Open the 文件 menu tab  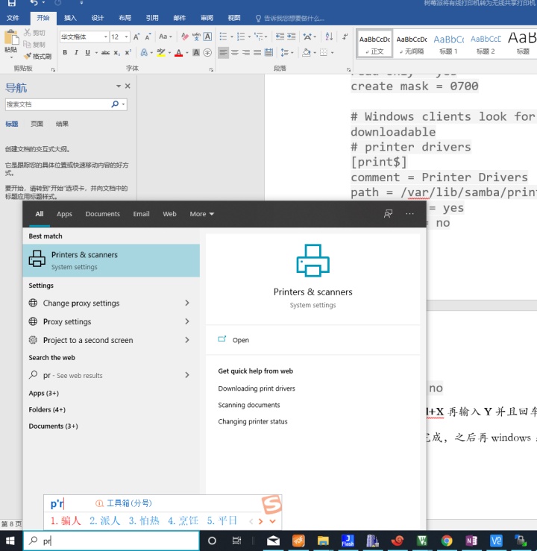click(13, 18)
